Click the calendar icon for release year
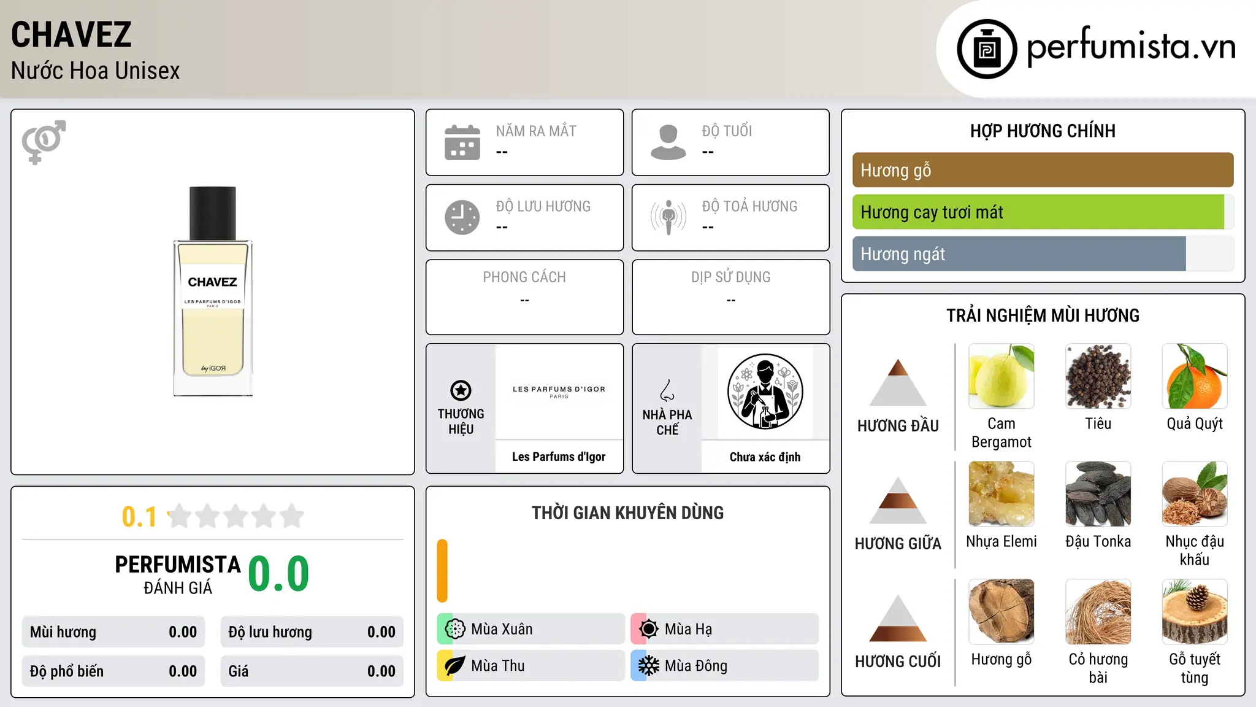 pyautogui.click(x=462, y=142)
